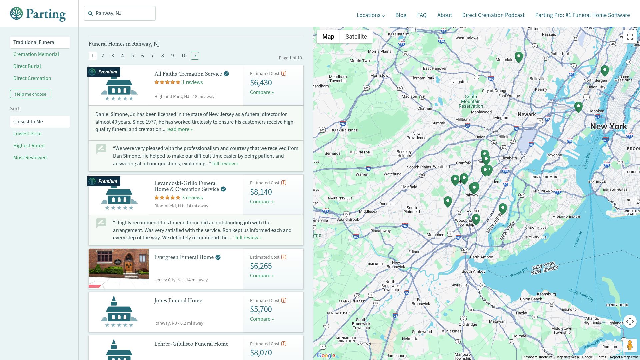The width and height of the screenshot is (640, 360).
Task: Click the map pin near Hoboken
Action: click(578, 106)
